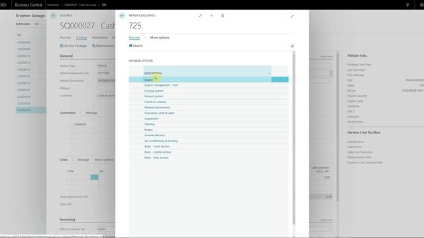Click Vehicle Registration No. field on Estimate
Viewport: 424px width, 238px height.
(x=106, y=73)
